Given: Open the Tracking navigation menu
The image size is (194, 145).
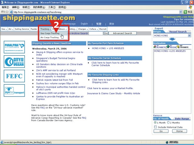Looking at the screenshot, I should point(45,29).
